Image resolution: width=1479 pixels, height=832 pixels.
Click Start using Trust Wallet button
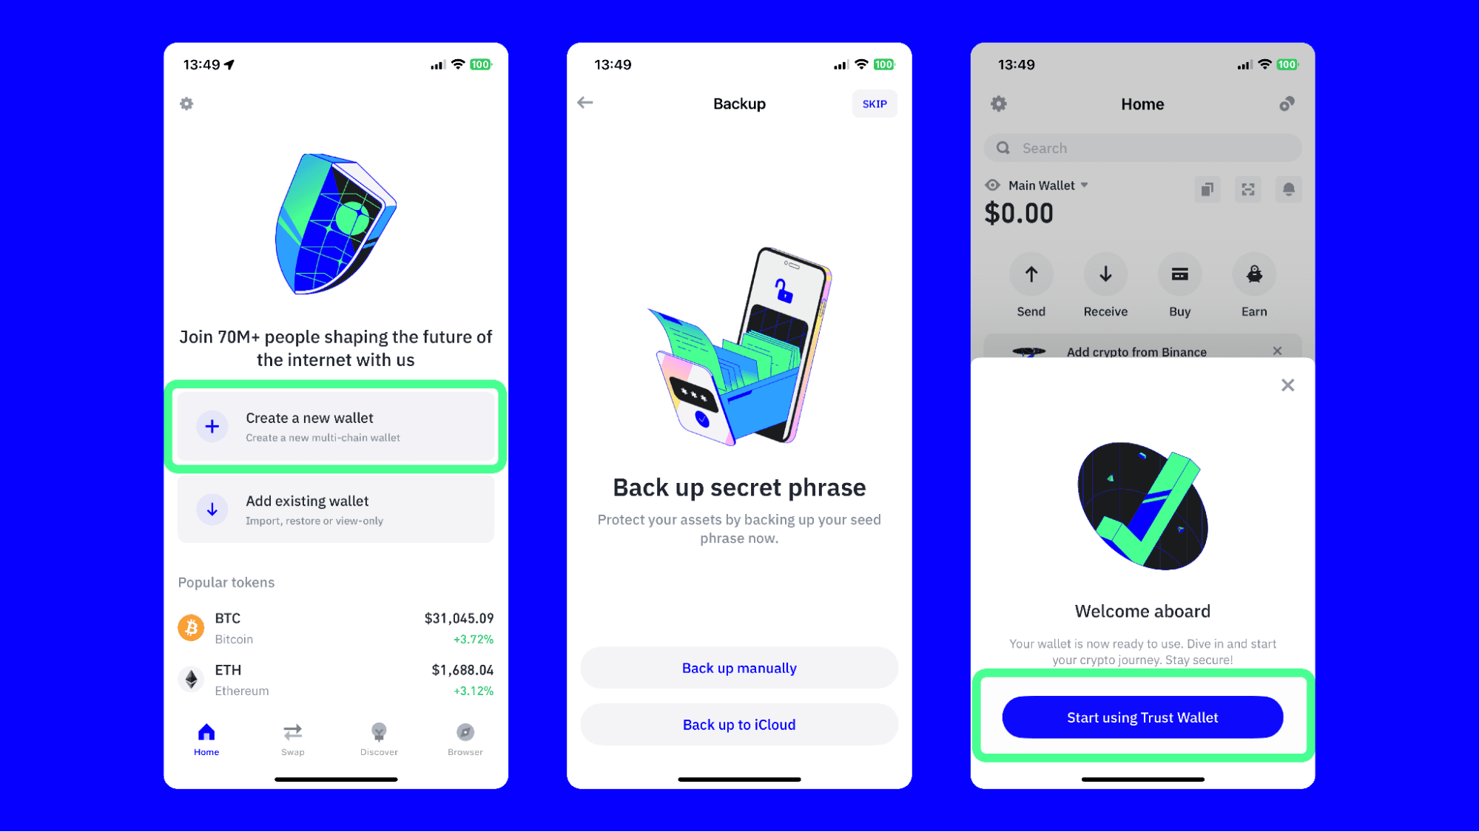1142,717
